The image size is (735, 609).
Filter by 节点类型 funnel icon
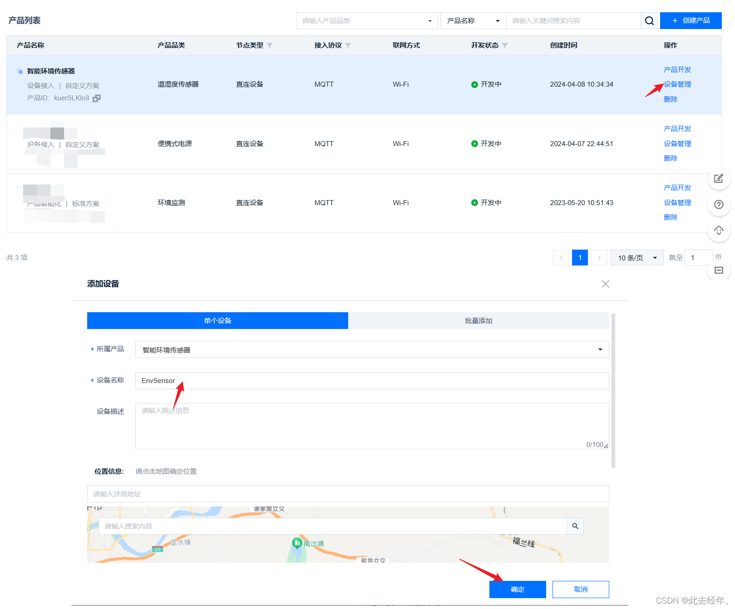pyautogui.click(x=270, y=45)
